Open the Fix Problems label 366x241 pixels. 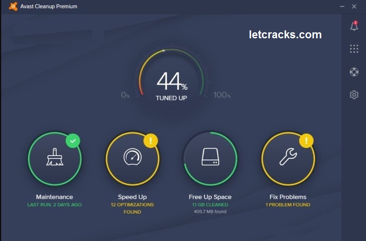288,197
